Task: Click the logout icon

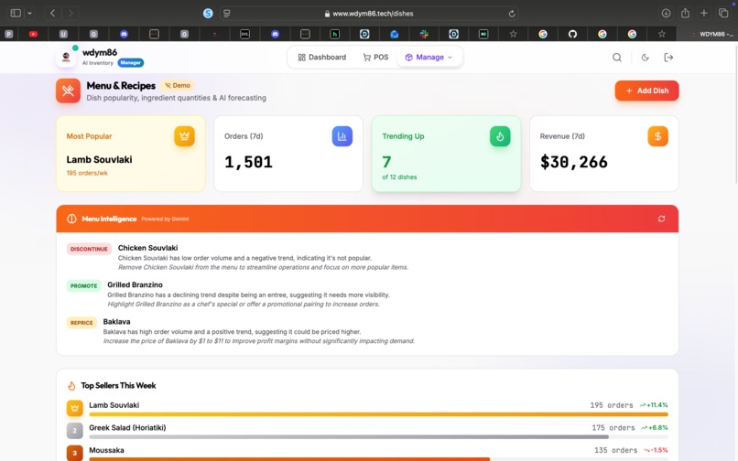Action: coord(668,58)
